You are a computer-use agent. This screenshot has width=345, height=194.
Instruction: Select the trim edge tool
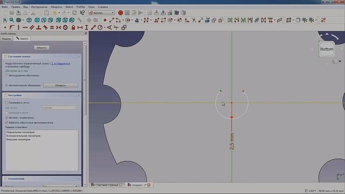click(194, 20)
